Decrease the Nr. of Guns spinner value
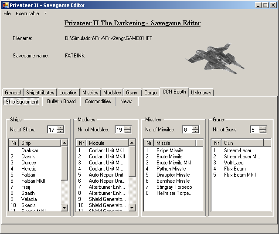 click(x=263, y=131)
